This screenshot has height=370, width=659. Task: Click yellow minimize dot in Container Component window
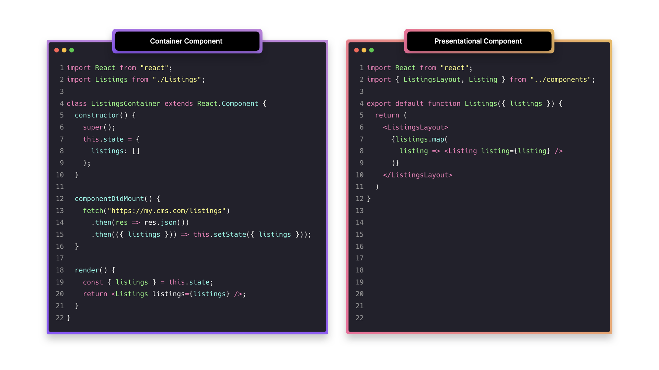pyautogui.click(x=64, y=50)
